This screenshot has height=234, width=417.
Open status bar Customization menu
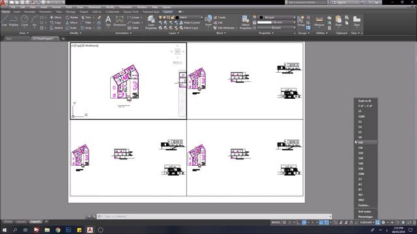click(x=414, y=222)
